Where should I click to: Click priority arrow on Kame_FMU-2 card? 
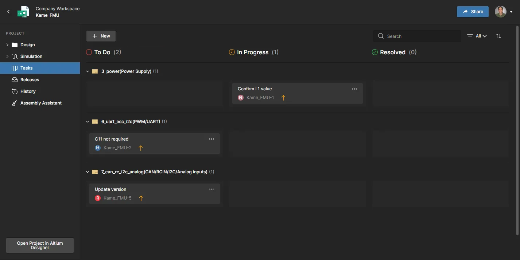pyautogui.click(x=141, y=148)
